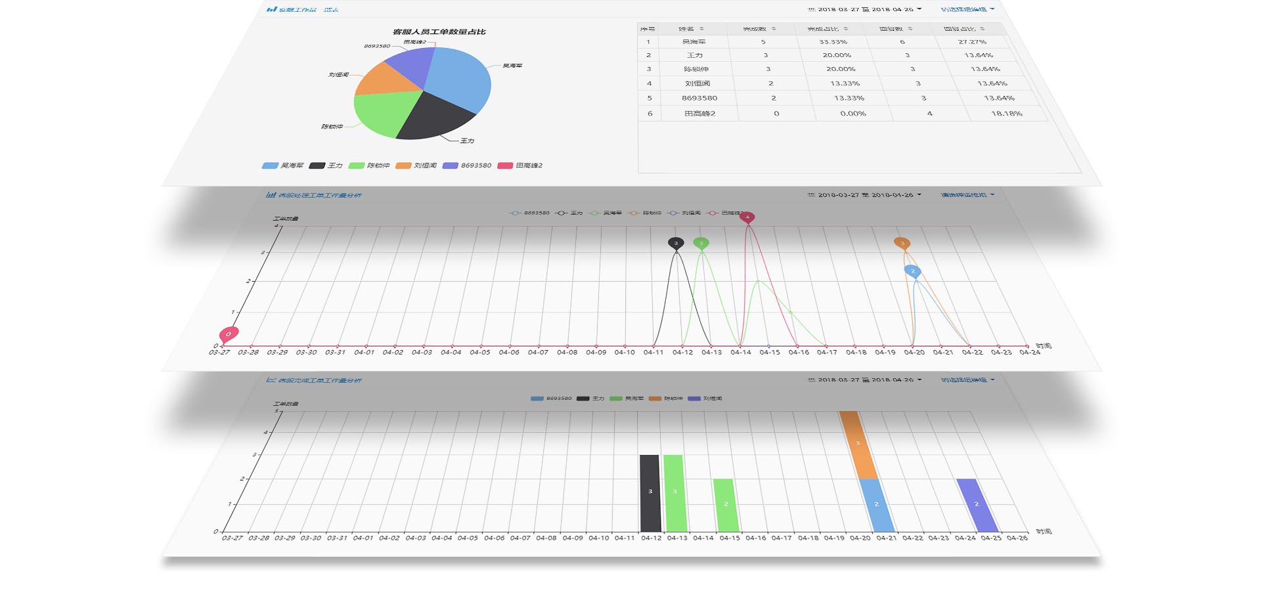Sort the table by 回复占比 column arrows
The width and height of the screenshot is (1261, 589).
[x=983, y=29]
